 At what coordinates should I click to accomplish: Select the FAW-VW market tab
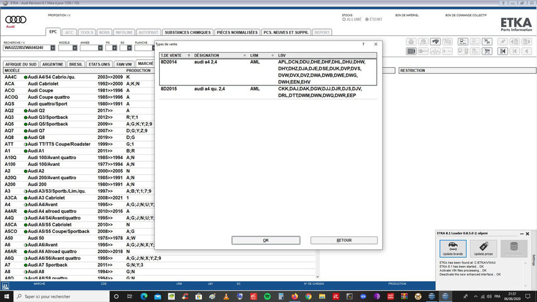124,64
